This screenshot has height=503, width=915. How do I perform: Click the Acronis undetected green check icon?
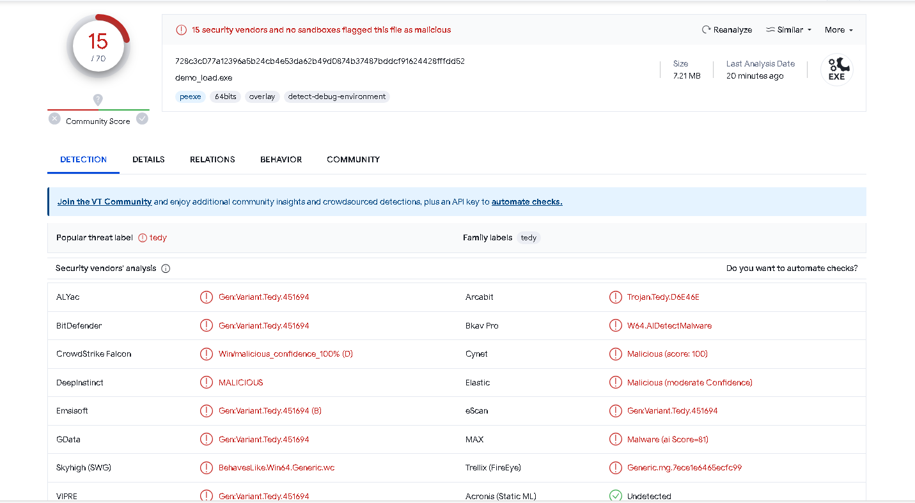(x=615, y=496)
